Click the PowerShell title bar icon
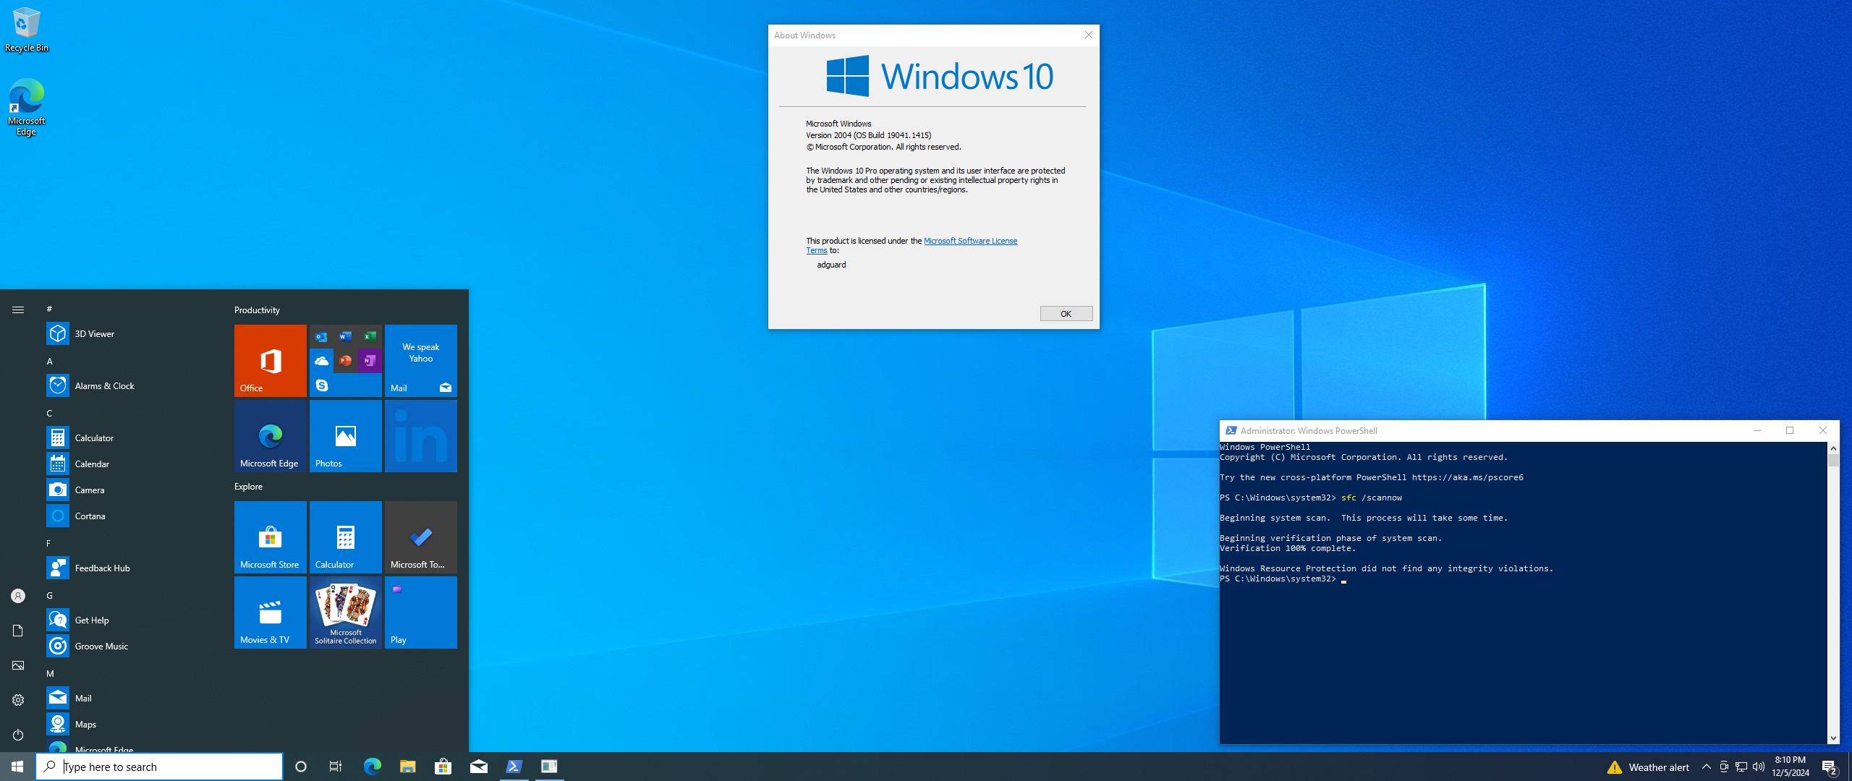 pos(1231,430)
